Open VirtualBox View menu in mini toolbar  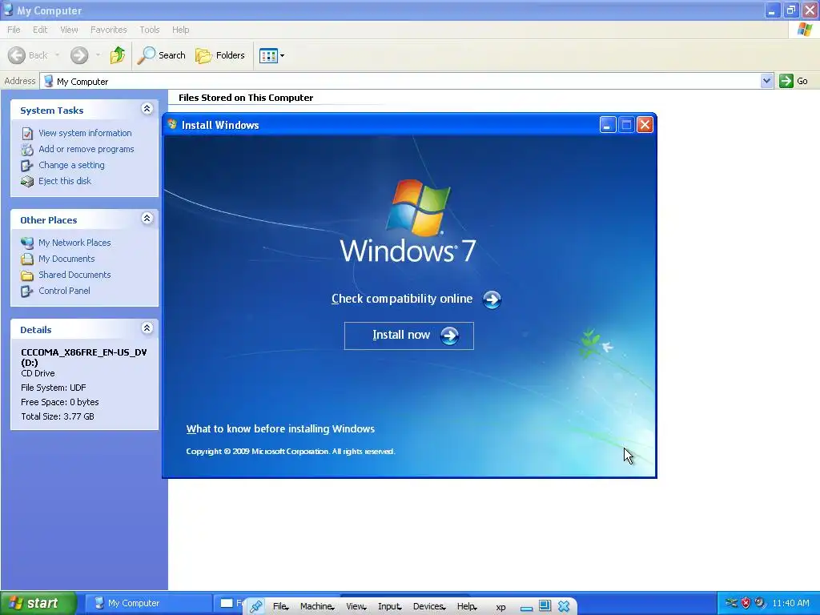356,607
